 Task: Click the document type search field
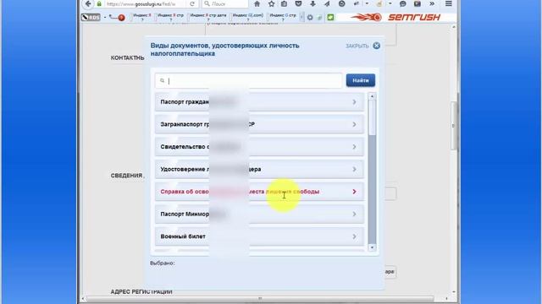248,81
